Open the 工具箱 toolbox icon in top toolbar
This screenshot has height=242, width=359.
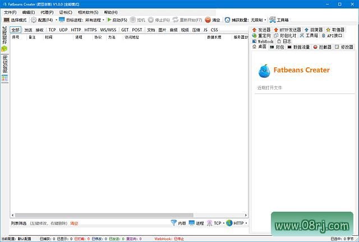point(273,20)
